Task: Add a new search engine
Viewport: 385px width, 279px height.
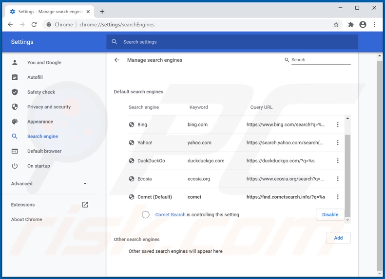Action: pyautogui.click(x=338, y=238)
